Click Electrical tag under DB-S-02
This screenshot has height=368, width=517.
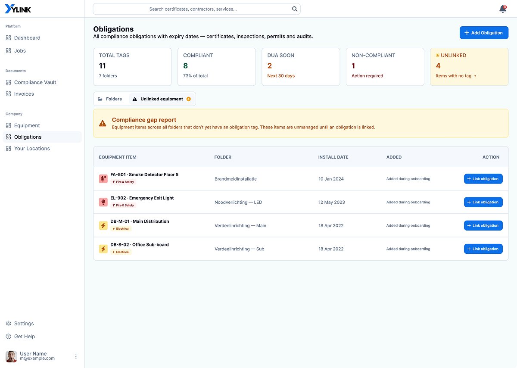click(121, 252)
